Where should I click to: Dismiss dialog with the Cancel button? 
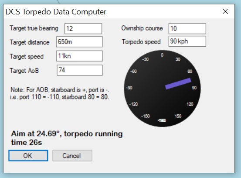pos(72,156)
